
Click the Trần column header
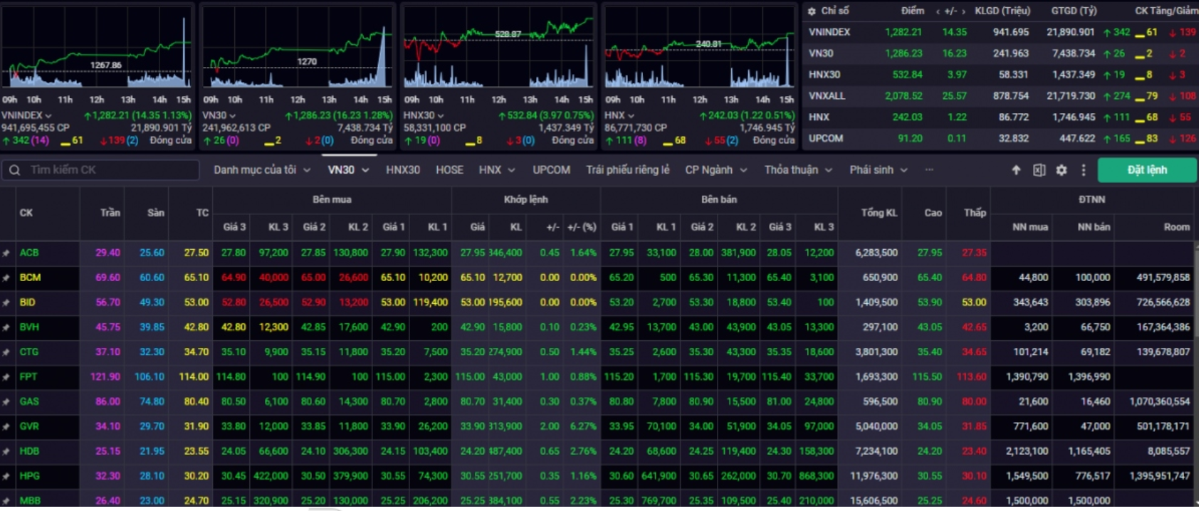coord(110,213)
